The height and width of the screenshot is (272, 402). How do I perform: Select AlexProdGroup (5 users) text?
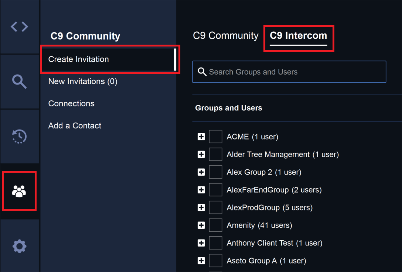(270, 207)
